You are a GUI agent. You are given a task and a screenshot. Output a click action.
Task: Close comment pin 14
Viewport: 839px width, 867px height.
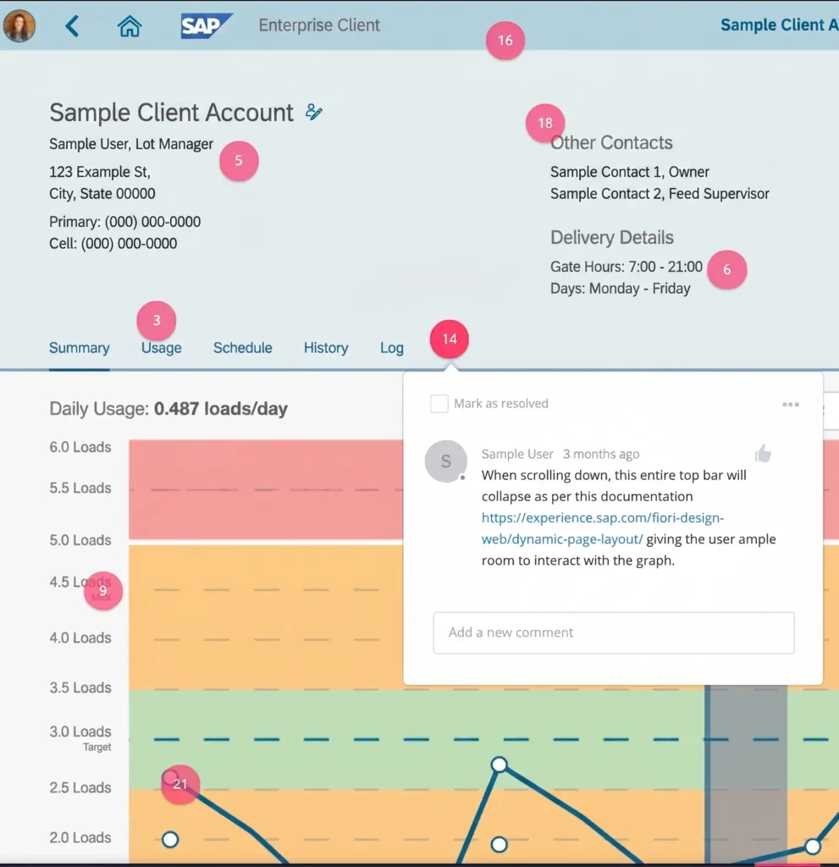449,339
